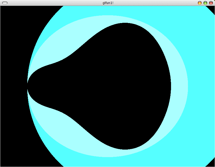Click the pill-shaped toolbar button in title bar
This screenshot has height=167, width=215.
5,3
